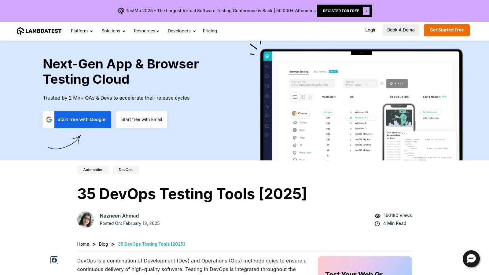489x275 pixels.
Task: Click Nazneen Ahmad's author avatar
Action: click(x=86, y=220)
